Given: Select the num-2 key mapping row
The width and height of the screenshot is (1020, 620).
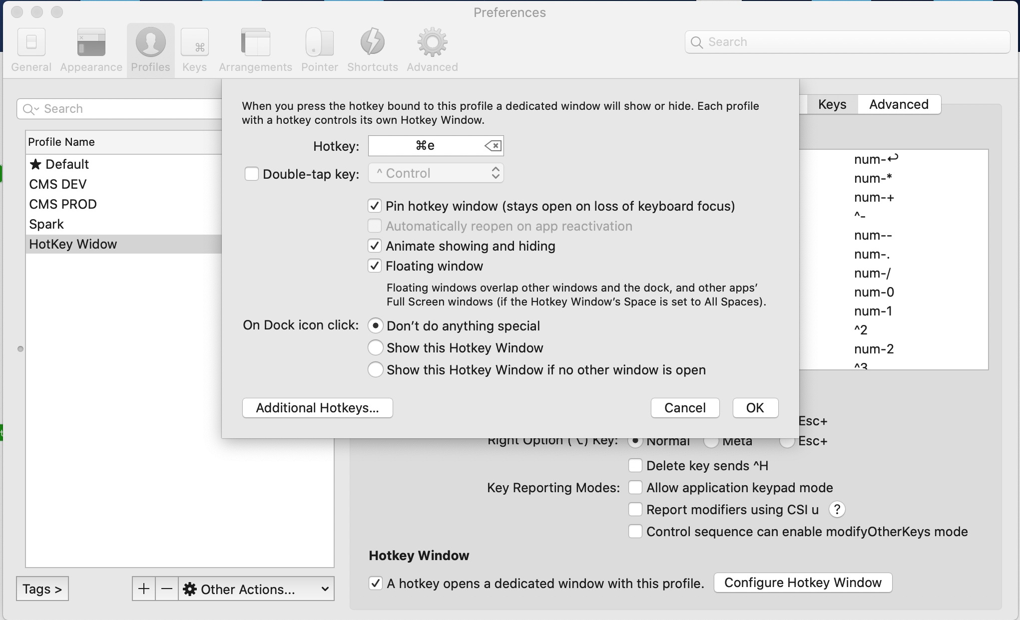Looking at the screenshot, I should coord(893,349).
